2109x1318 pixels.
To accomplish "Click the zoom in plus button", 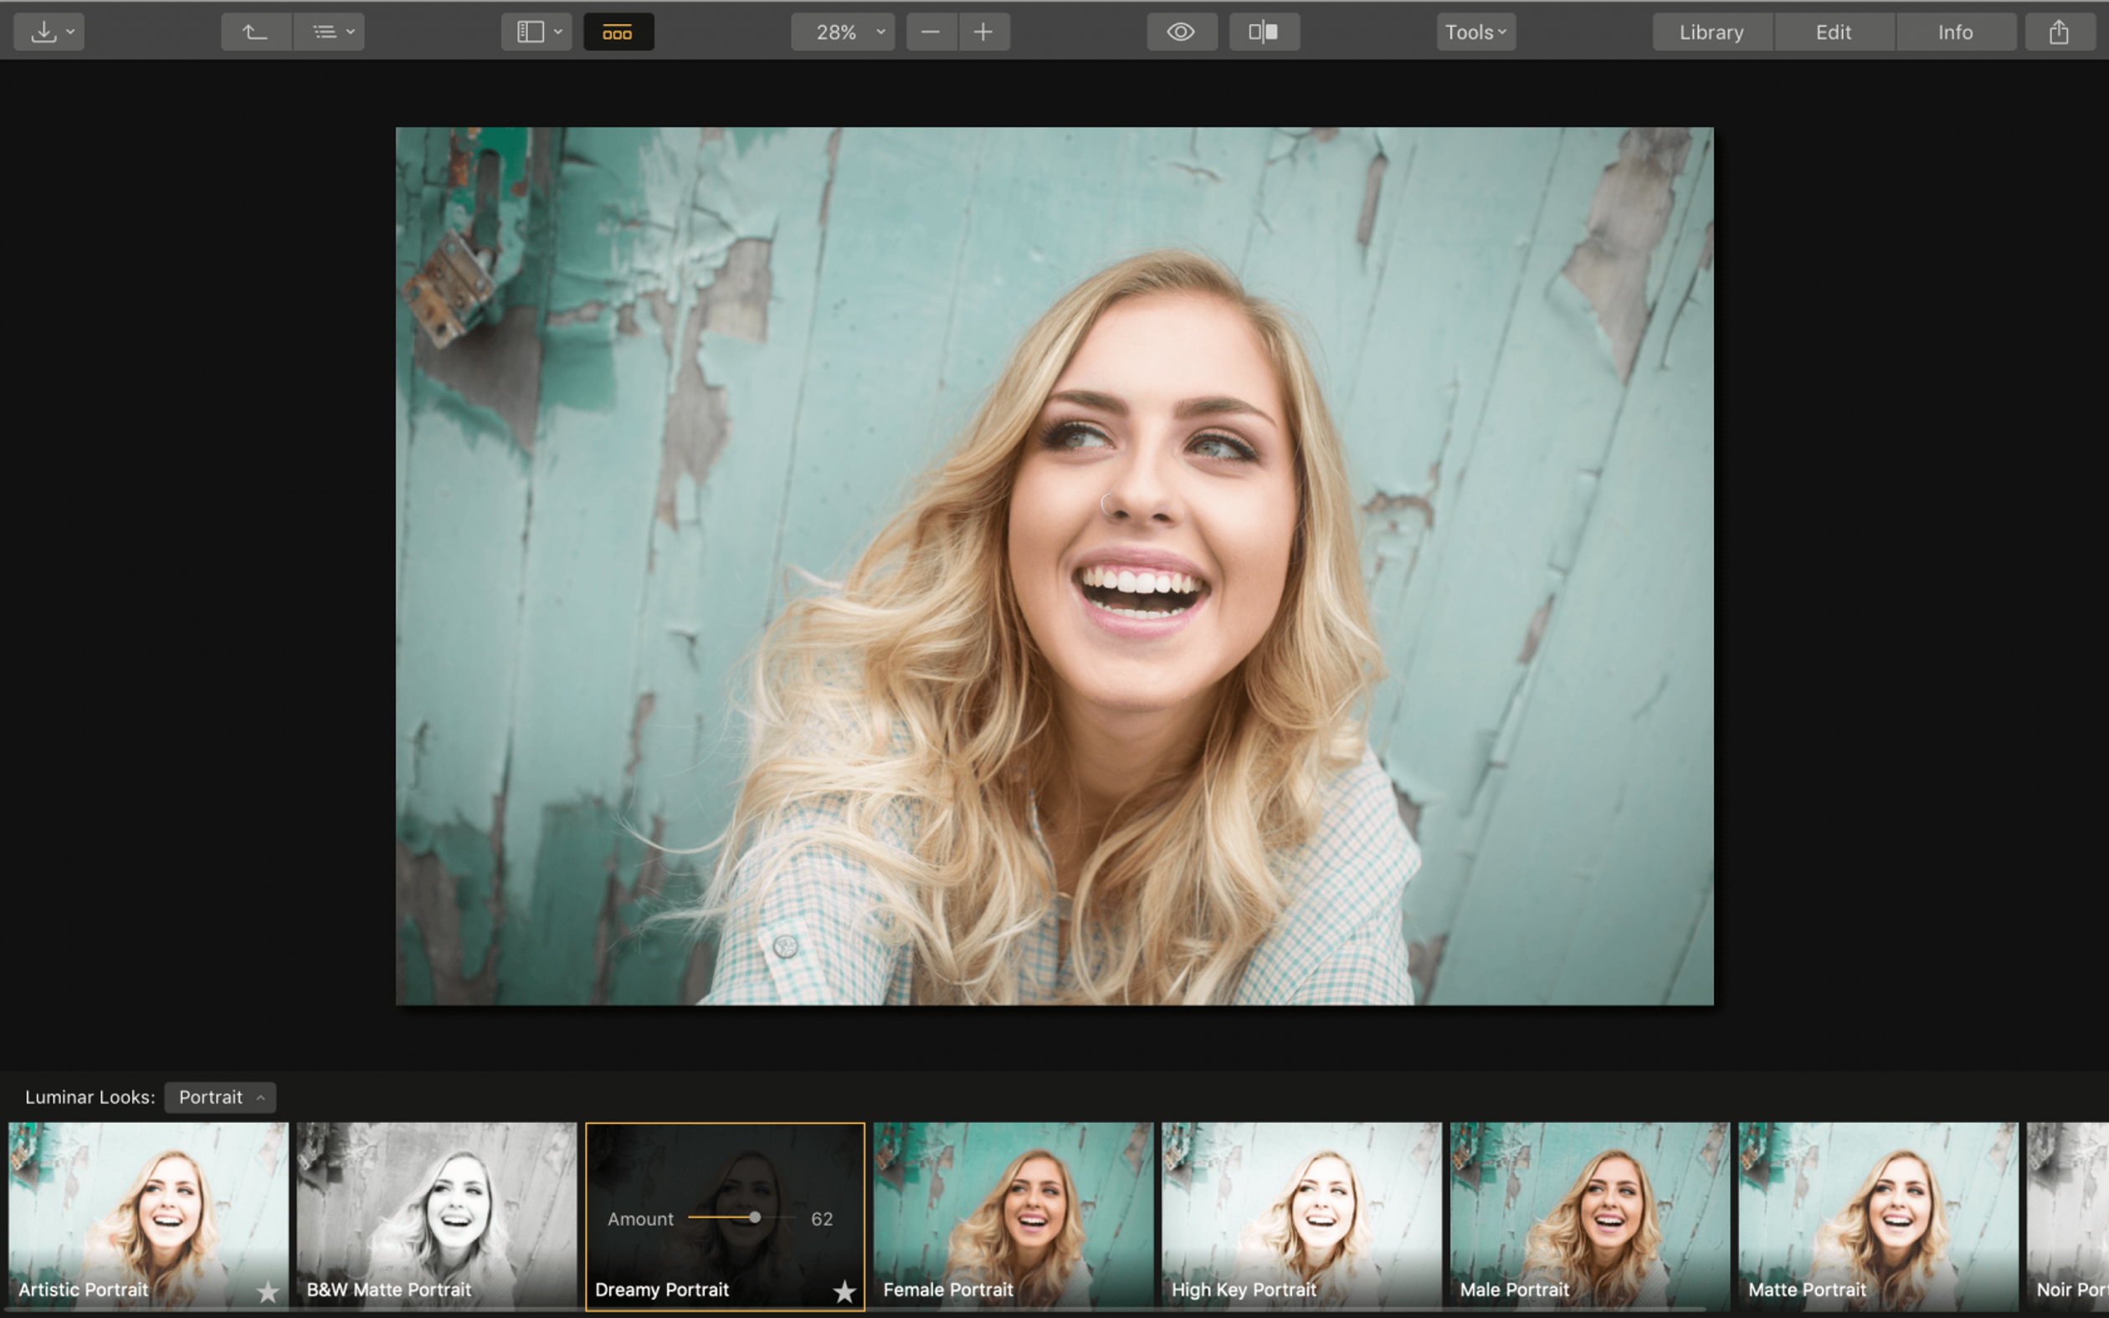I will click(x=983, y=33).
